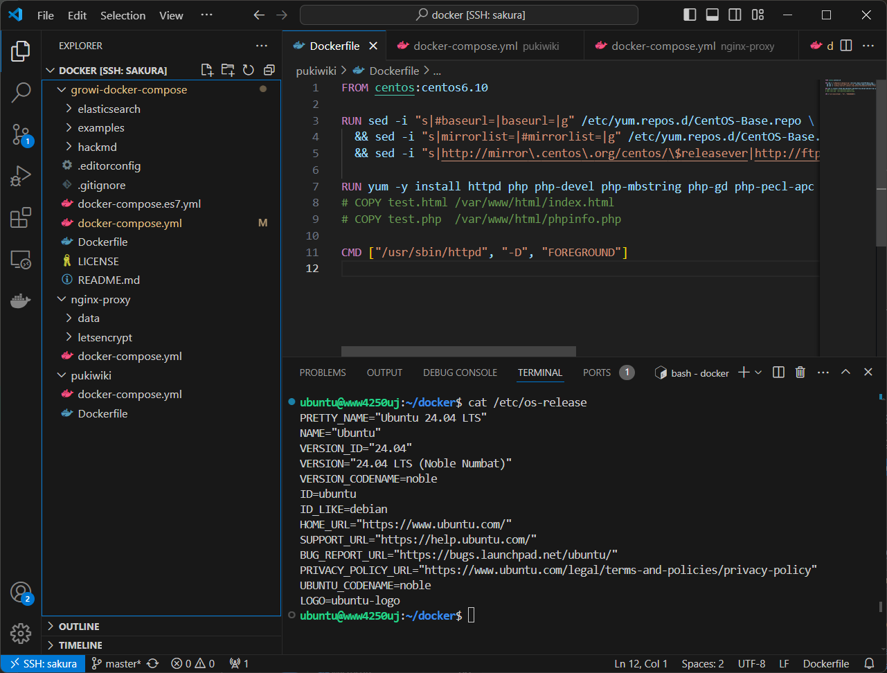Screen dimensions: 887x673
Task: Close the Dockerfile editor tab
Action: tap(373, 46)
